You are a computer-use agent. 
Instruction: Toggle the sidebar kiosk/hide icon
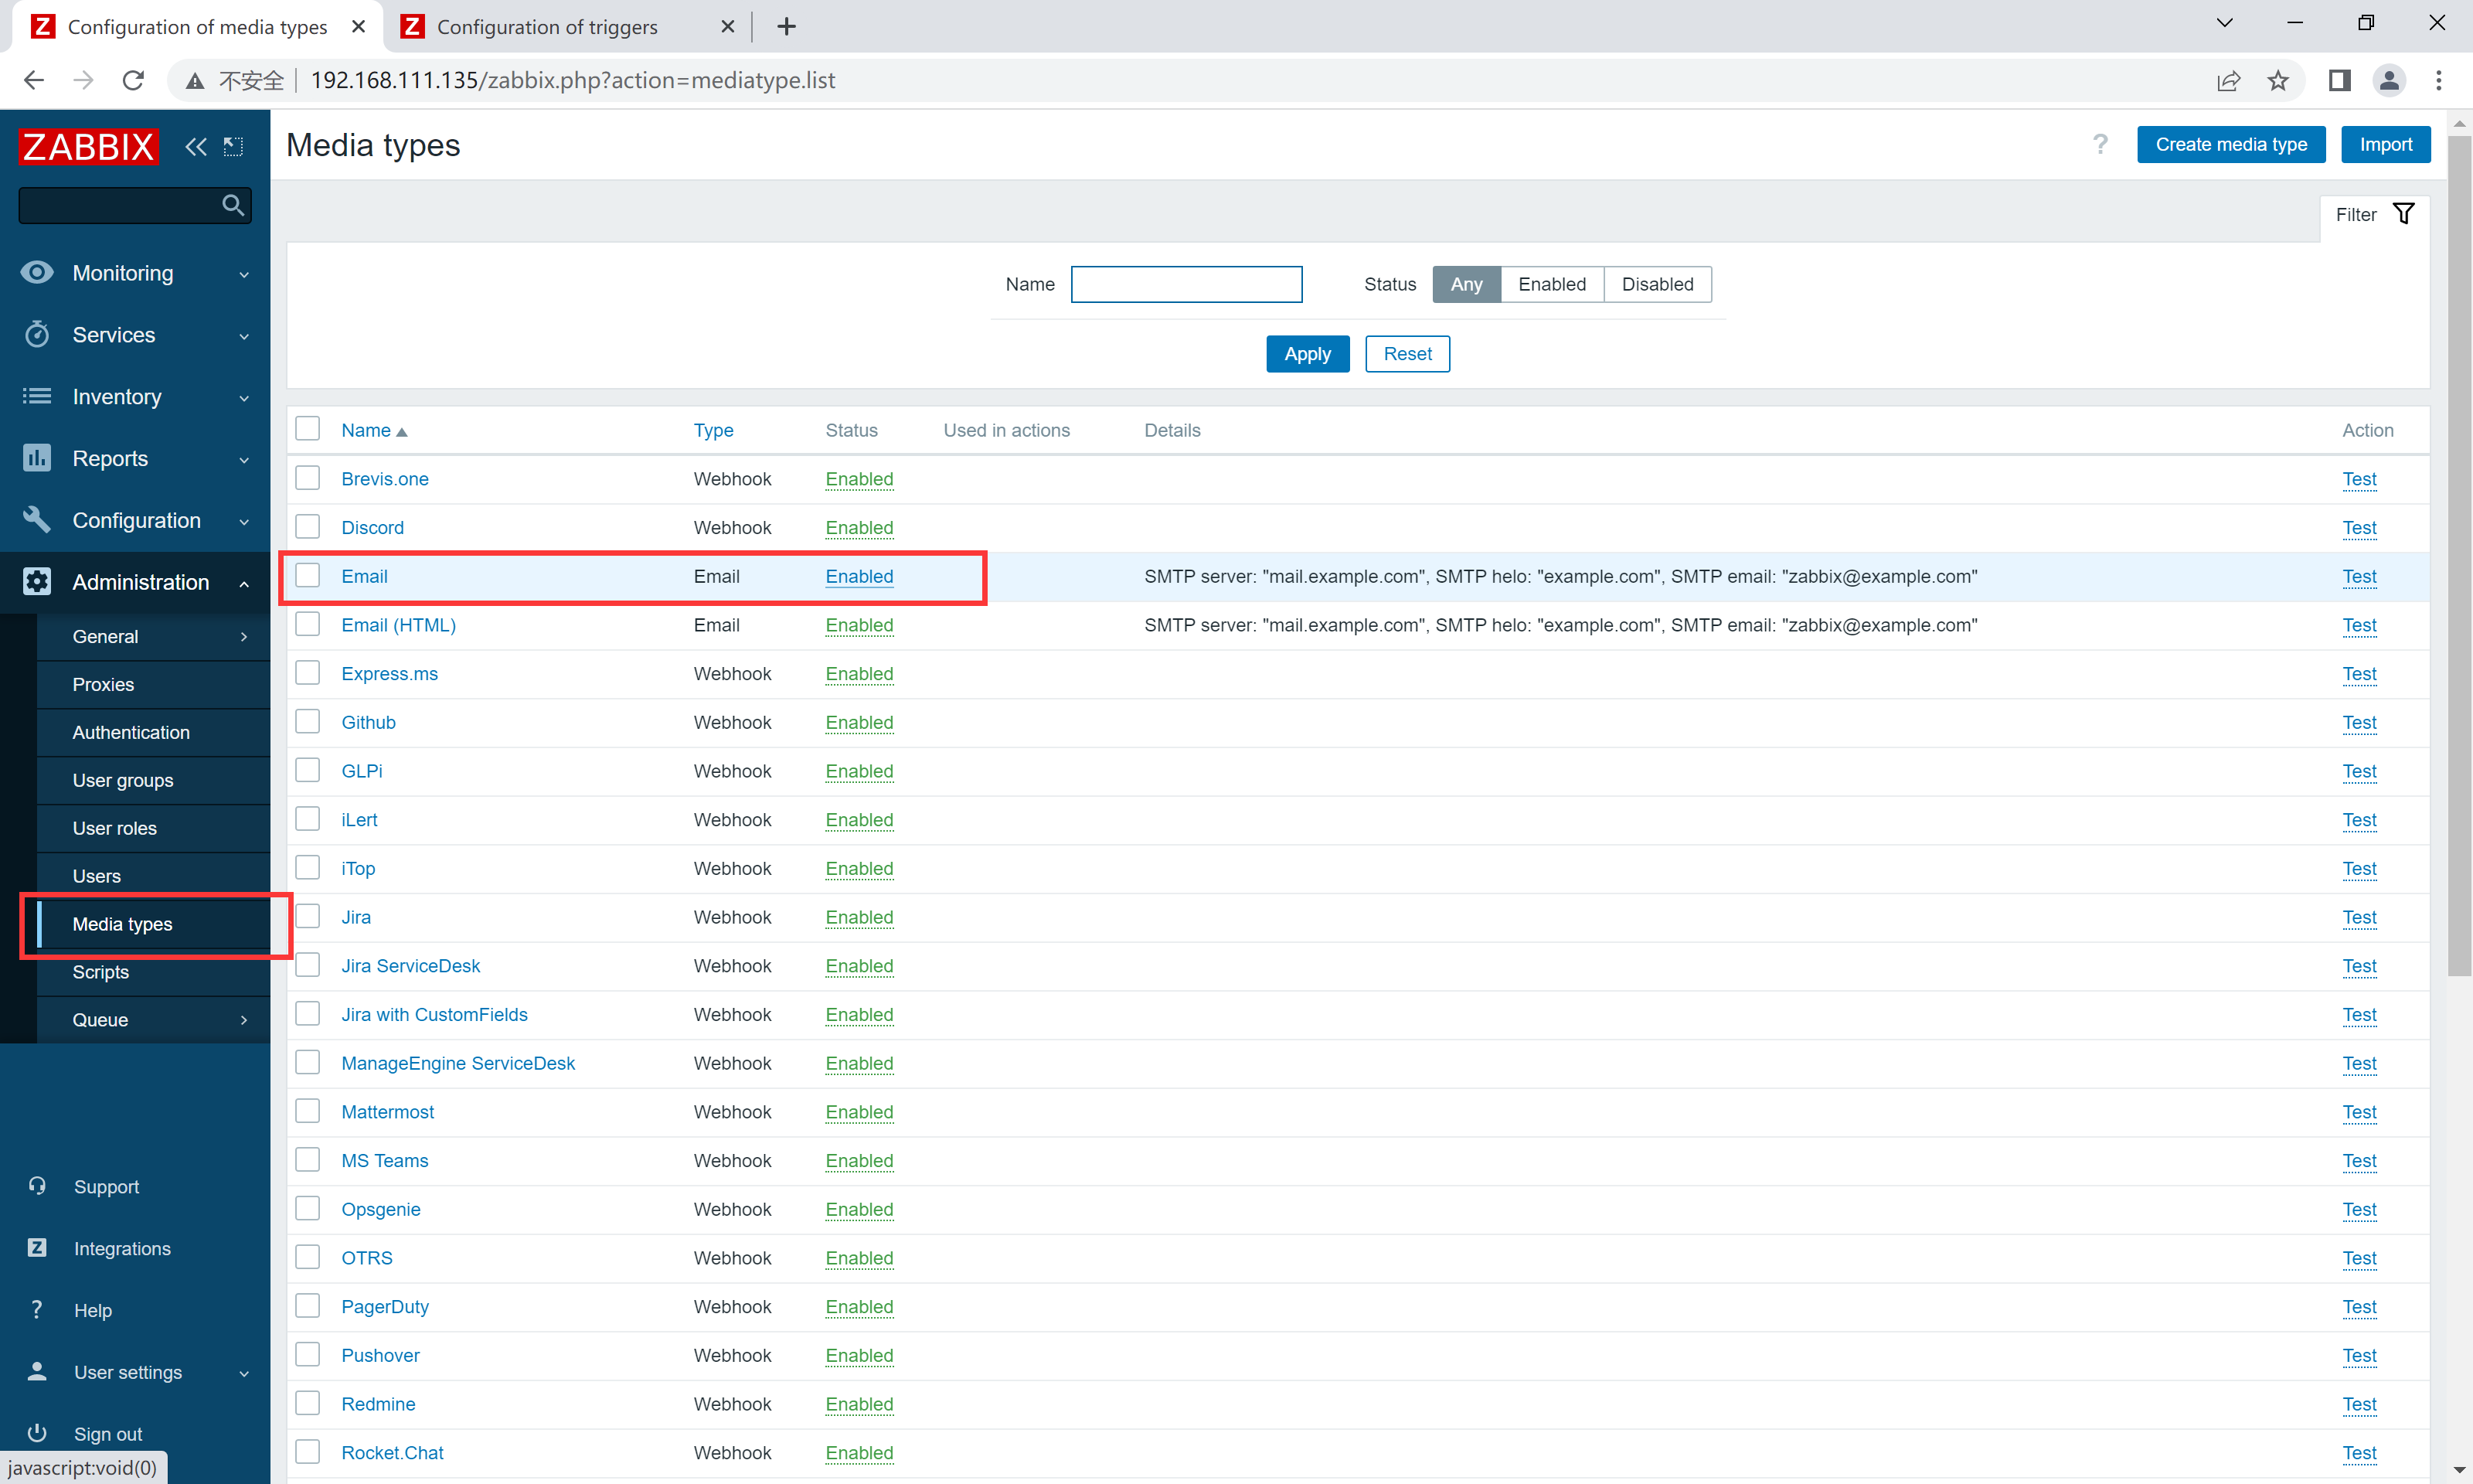[233, 147]
